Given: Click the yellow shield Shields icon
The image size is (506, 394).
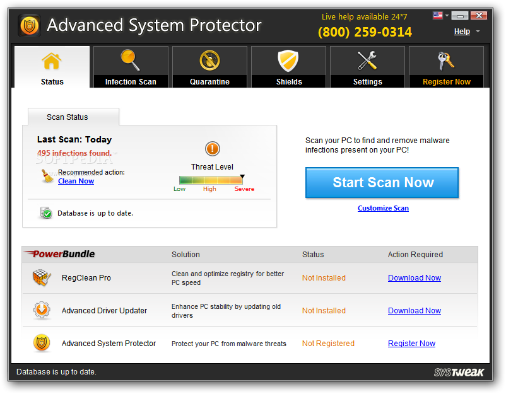Looking at the screenshot, I should [288, 61].
